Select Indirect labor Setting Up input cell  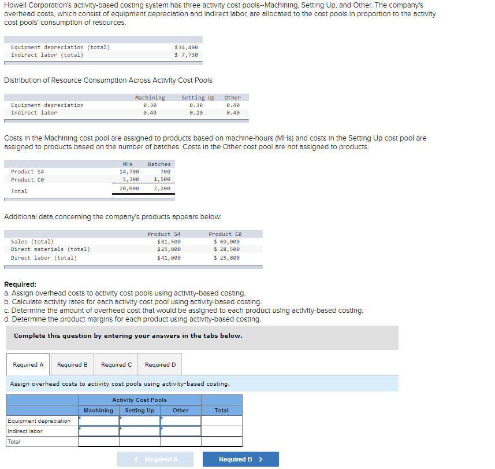point(140,431)
